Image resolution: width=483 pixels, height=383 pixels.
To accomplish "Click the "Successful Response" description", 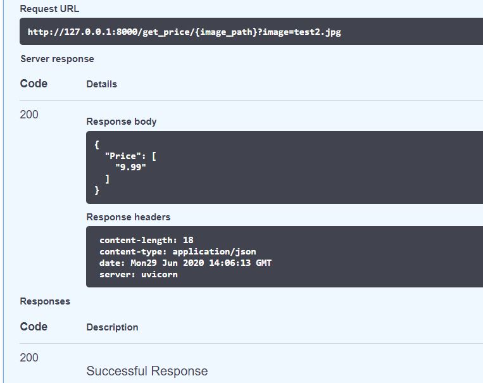I will [x=147, y=371].
